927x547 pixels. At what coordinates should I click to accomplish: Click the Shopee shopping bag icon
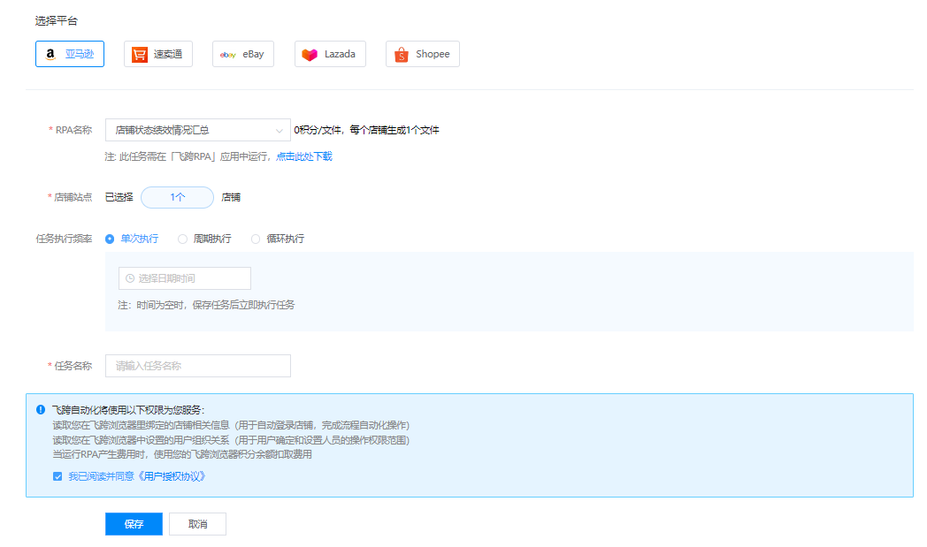pos(401,54)
